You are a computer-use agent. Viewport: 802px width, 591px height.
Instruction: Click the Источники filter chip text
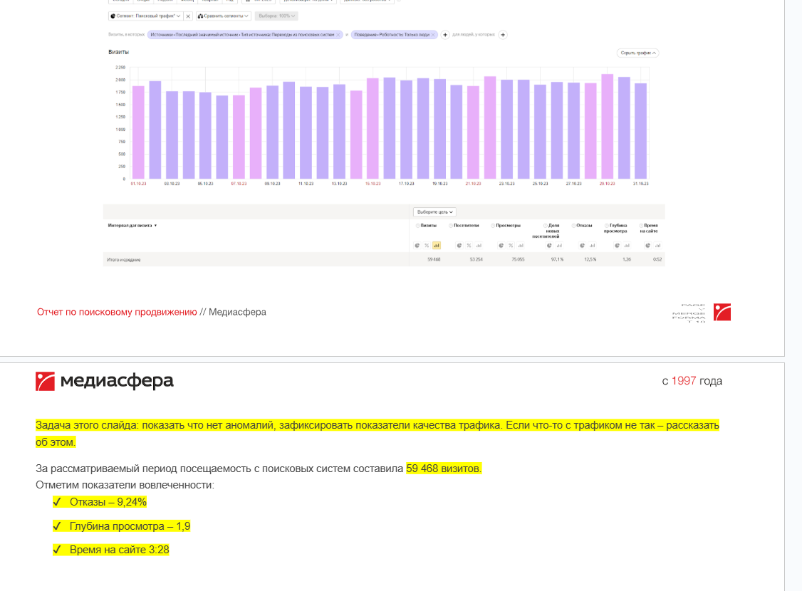(x=242, y=35)
